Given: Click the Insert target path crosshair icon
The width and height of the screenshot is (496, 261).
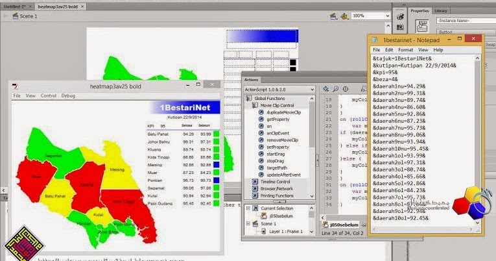Looking at the screenshot, I should coord(346,90).
